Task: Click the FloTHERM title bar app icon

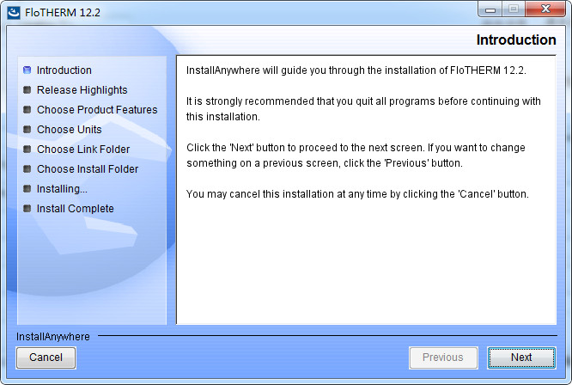Action: (14, 13)
